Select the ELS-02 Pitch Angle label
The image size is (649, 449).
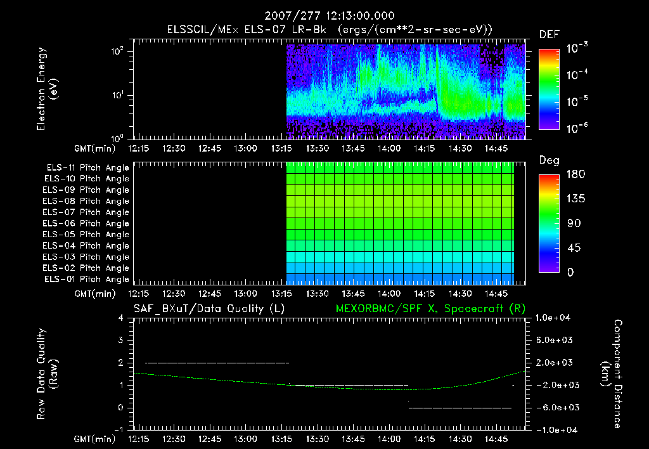click(x=86, y=268)
